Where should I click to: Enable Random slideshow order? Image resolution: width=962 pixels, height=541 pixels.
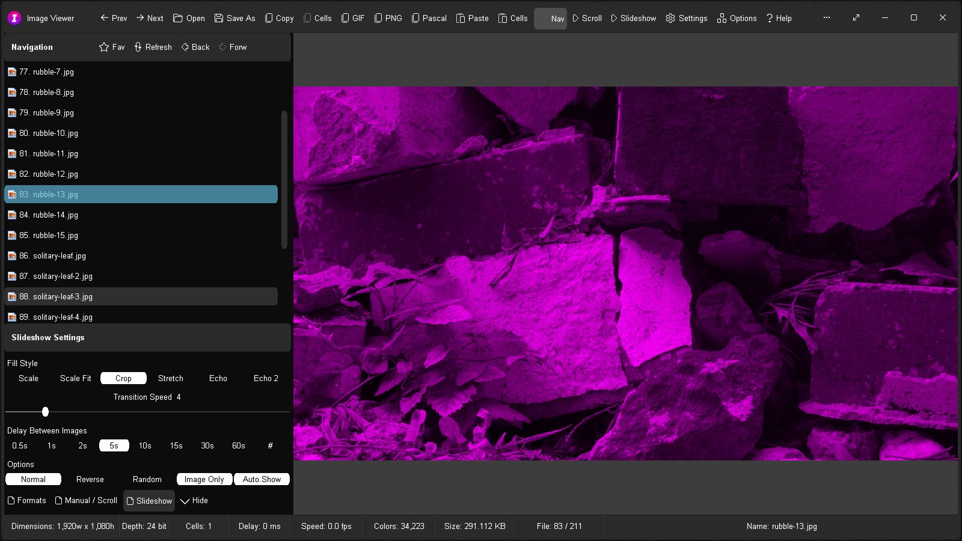(147, 479)
